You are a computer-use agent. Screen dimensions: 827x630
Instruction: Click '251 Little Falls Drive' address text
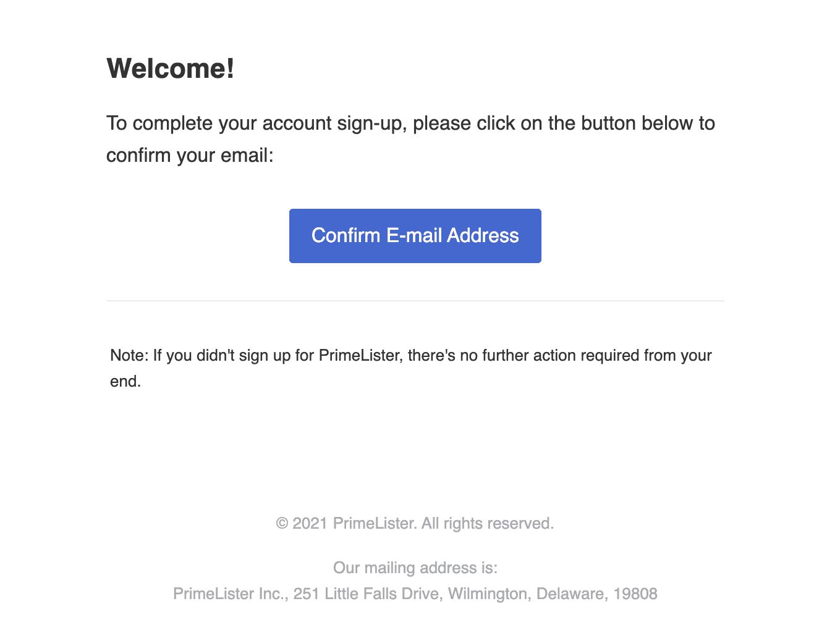[368, 594]
